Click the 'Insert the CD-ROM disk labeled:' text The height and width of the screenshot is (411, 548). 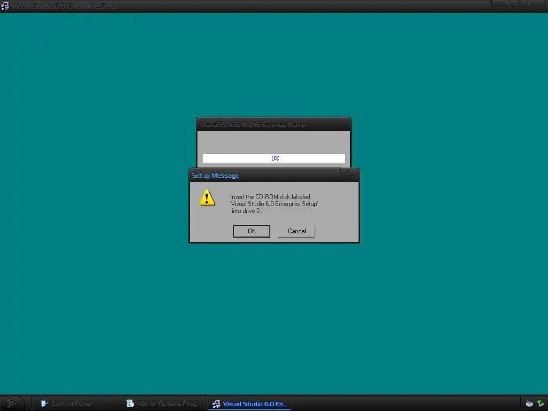(270, 197)
